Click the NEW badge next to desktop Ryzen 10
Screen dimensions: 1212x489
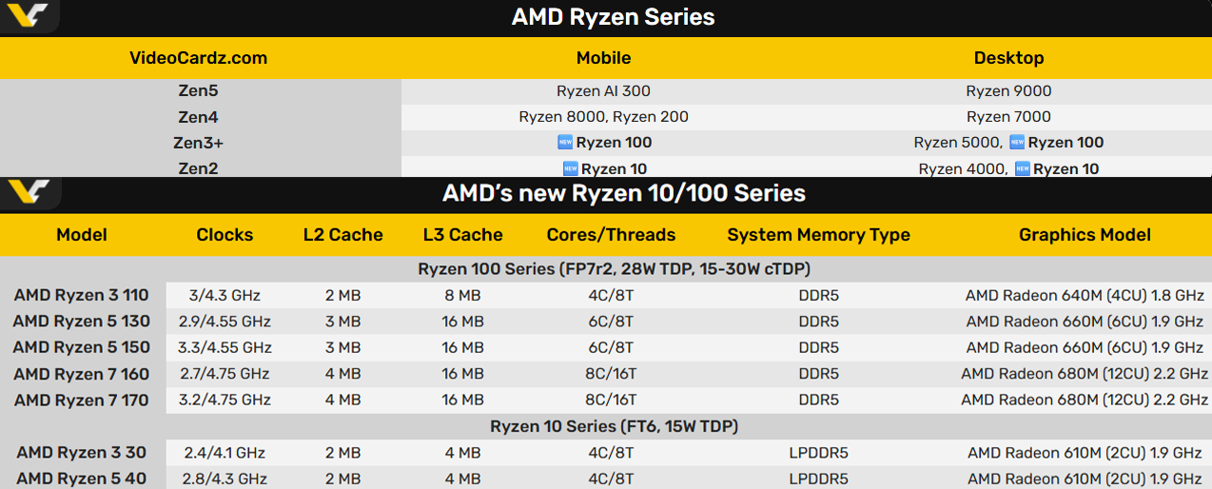click(1022, 168)
